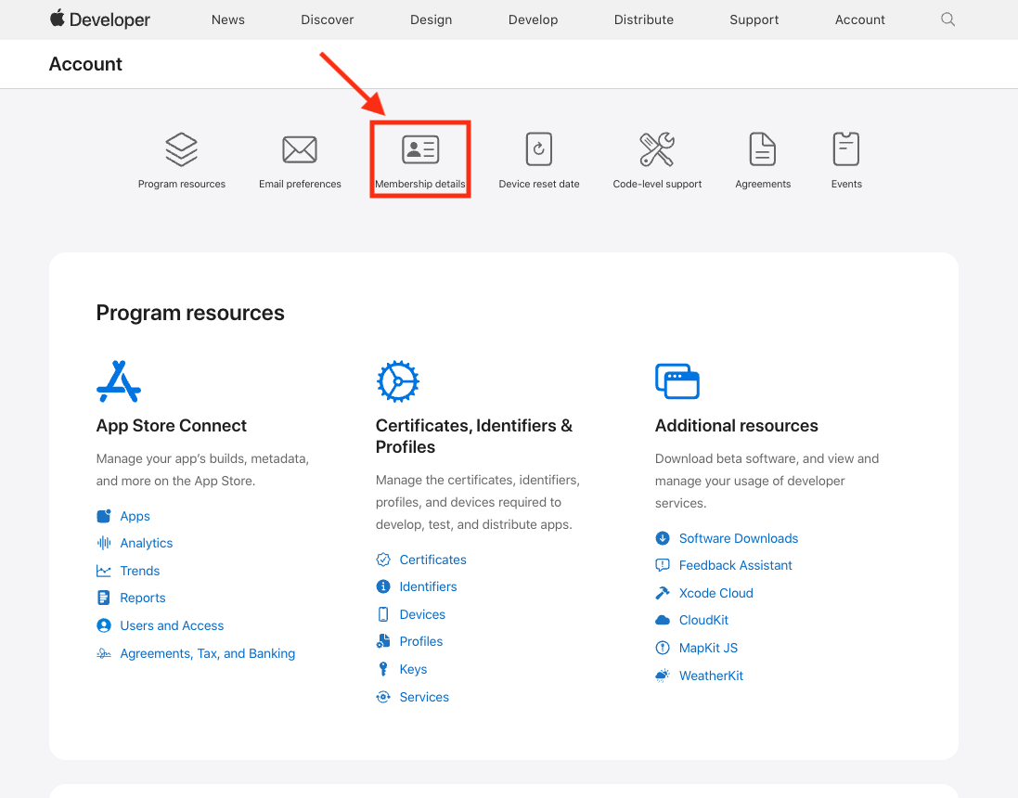The width and height of the screenshot is (1018, 798).
Task: Click the WeatherKit weather icon
Action: coord(663,676)
